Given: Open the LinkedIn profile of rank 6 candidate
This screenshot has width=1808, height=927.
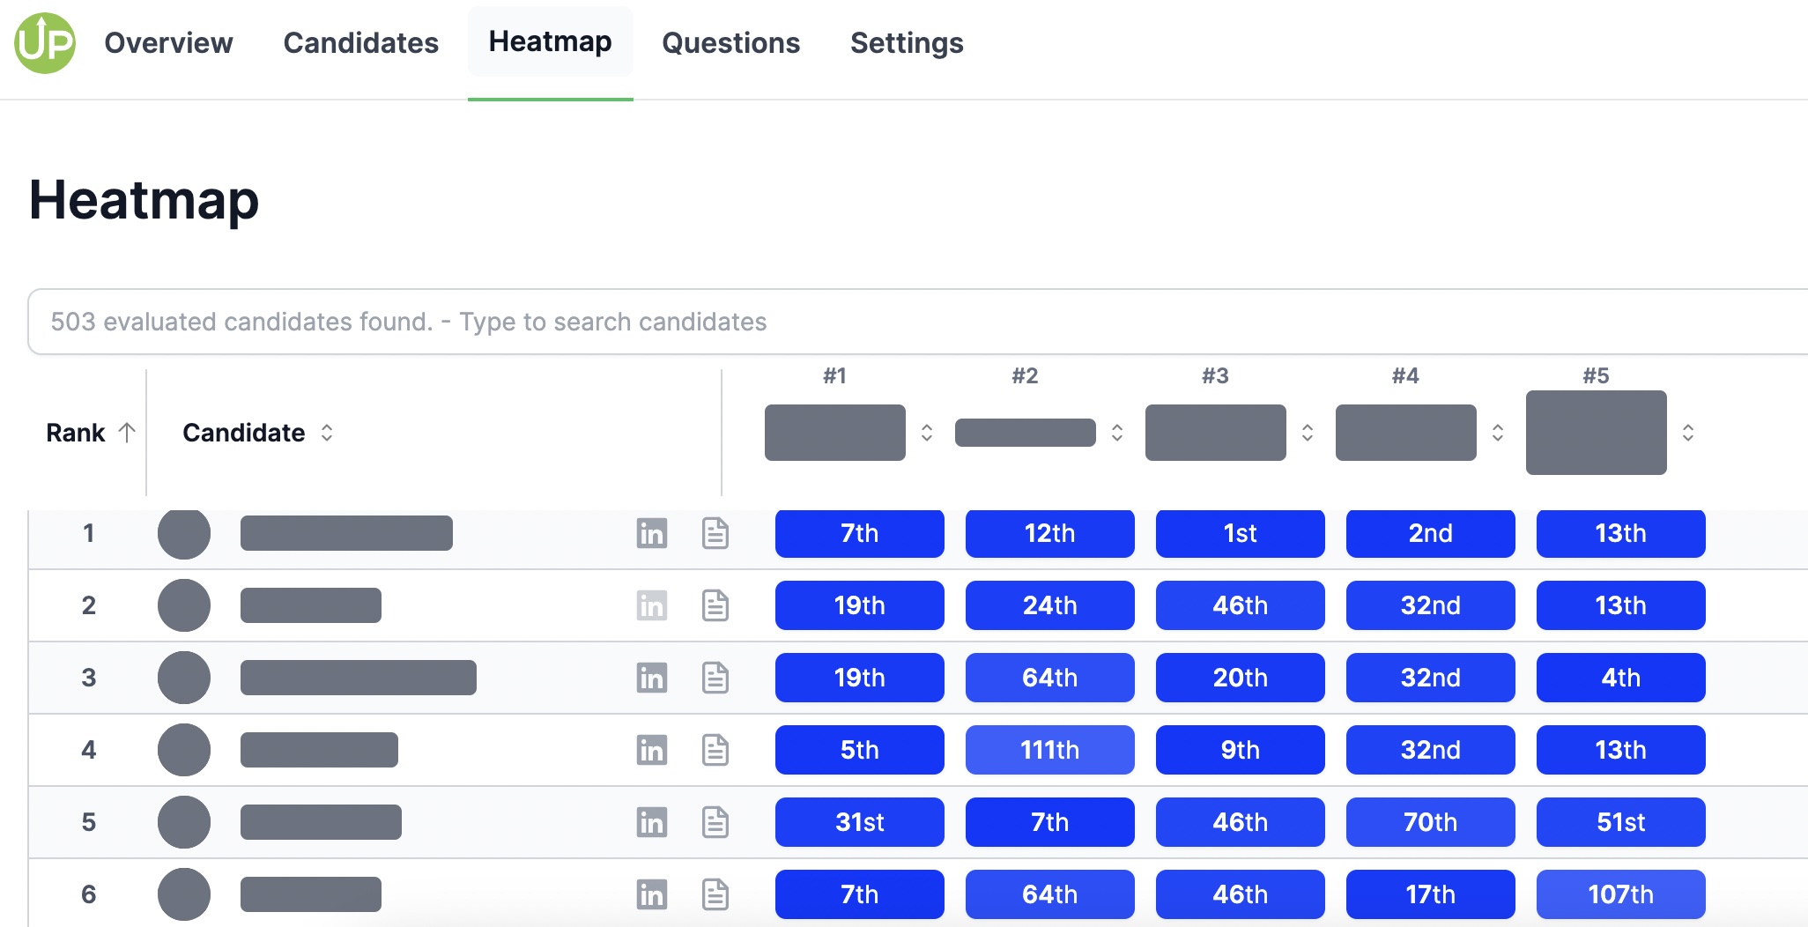Looking at the screenshot, I should [653, 894].
